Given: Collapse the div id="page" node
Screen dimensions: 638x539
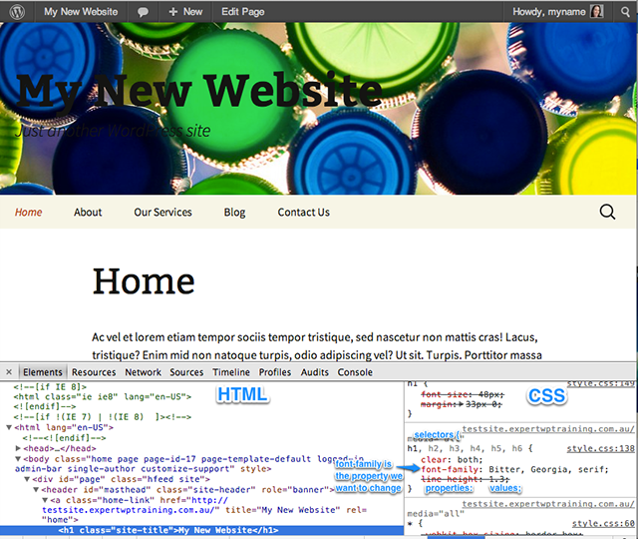Looking at the screenshot, I should point(27,479).
